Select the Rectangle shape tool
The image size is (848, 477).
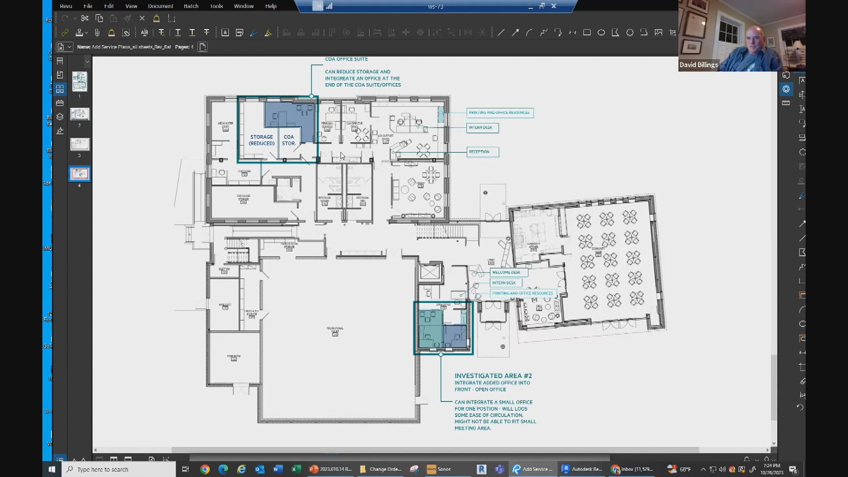click(x=587, y=32)
